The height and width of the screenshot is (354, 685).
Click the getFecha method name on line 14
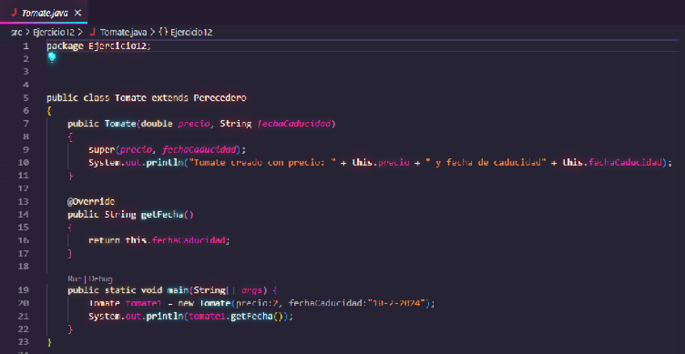(165, 214)
